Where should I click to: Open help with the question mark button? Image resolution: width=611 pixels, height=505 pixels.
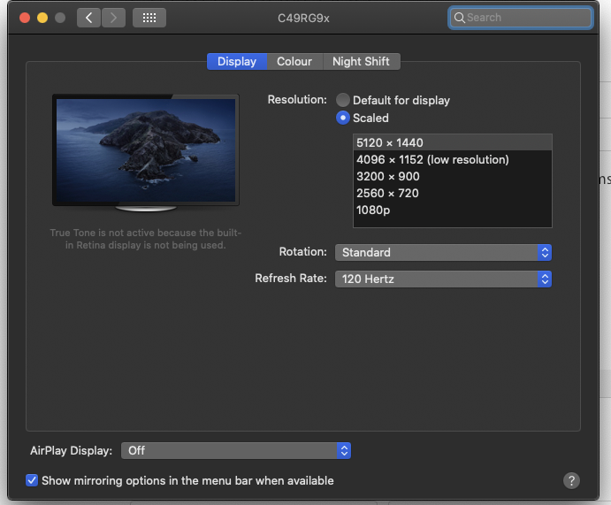[x=571, y=480]
